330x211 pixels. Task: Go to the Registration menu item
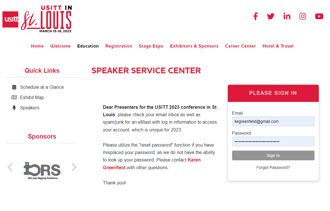(x=119, y=46)
